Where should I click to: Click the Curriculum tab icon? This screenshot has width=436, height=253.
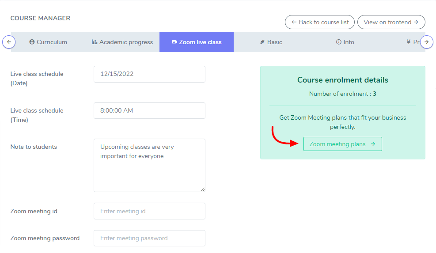pyautogui.click(x=32, y=42)
